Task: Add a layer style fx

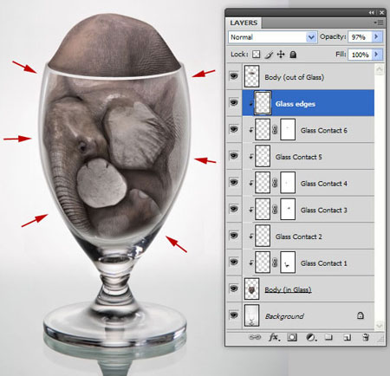Action: (274, 337)
